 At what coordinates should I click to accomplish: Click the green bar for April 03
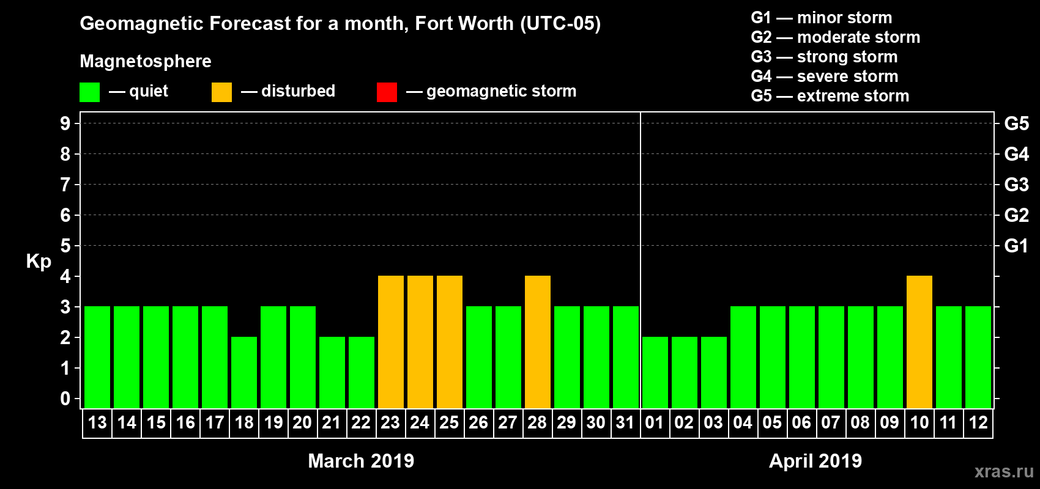tap(714, 373)
